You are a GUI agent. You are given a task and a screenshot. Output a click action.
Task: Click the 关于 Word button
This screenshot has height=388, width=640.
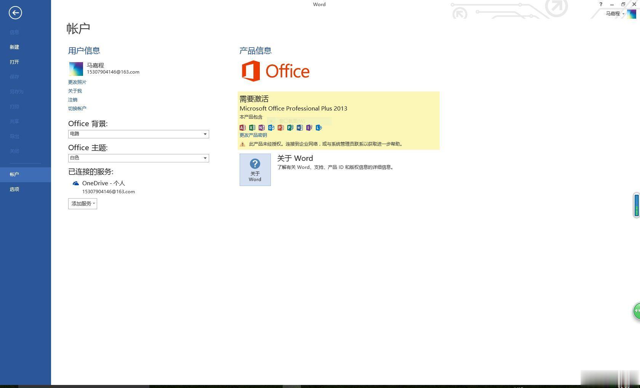[255, 170]
